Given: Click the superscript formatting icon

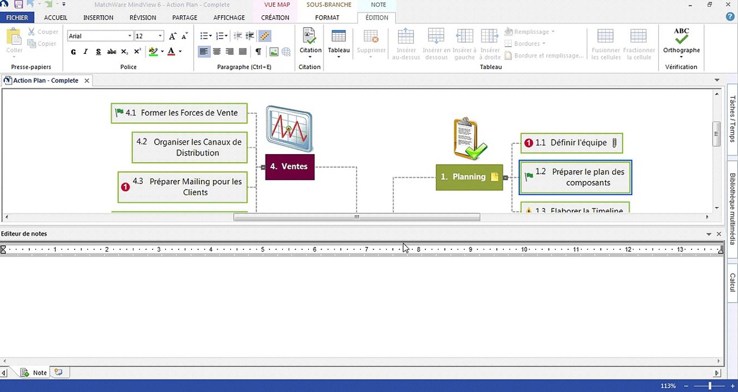Looking at the screenshot, I should coord(137,52).
